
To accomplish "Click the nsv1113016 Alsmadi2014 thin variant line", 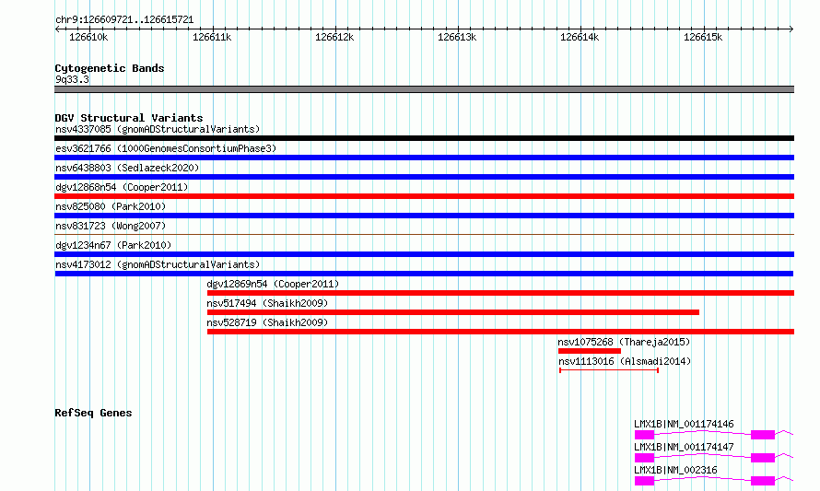I will [x=609, y=370].
